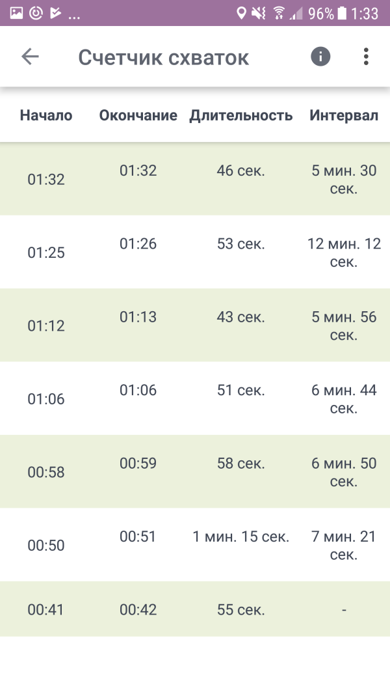Tap the battery icon in status bar

tap(343, 13)
